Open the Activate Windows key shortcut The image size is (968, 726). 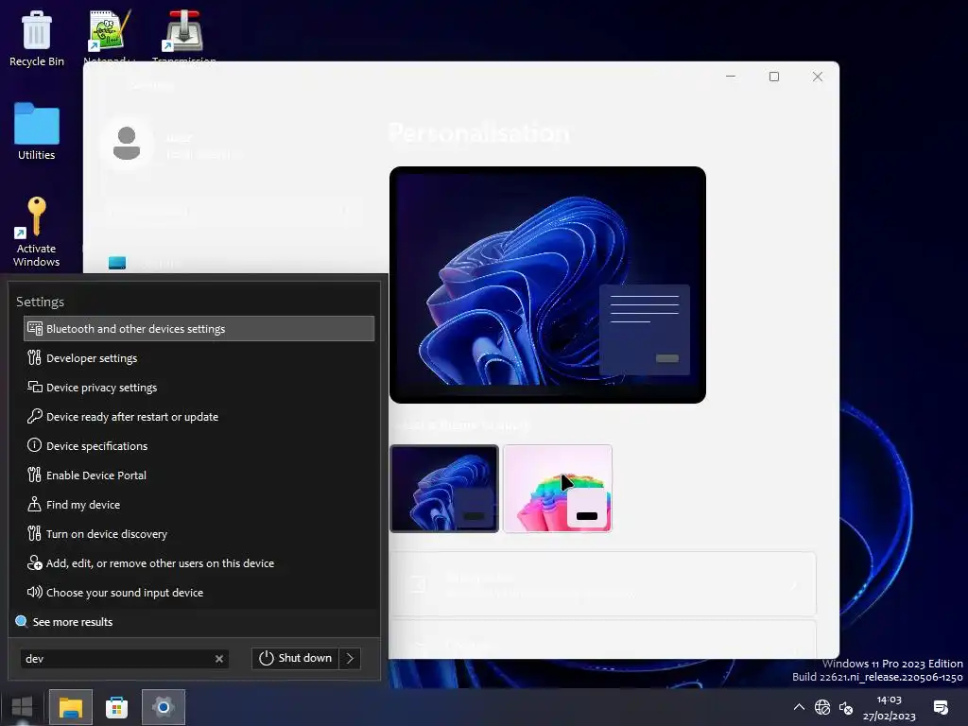[37, 232]
